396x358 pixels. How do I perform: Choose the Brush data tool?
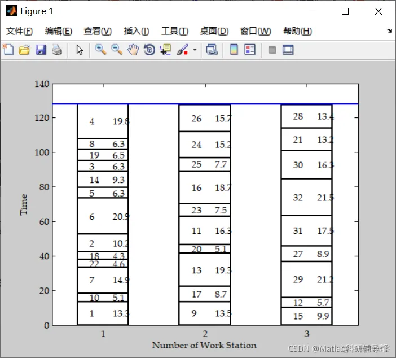[183, 50]
